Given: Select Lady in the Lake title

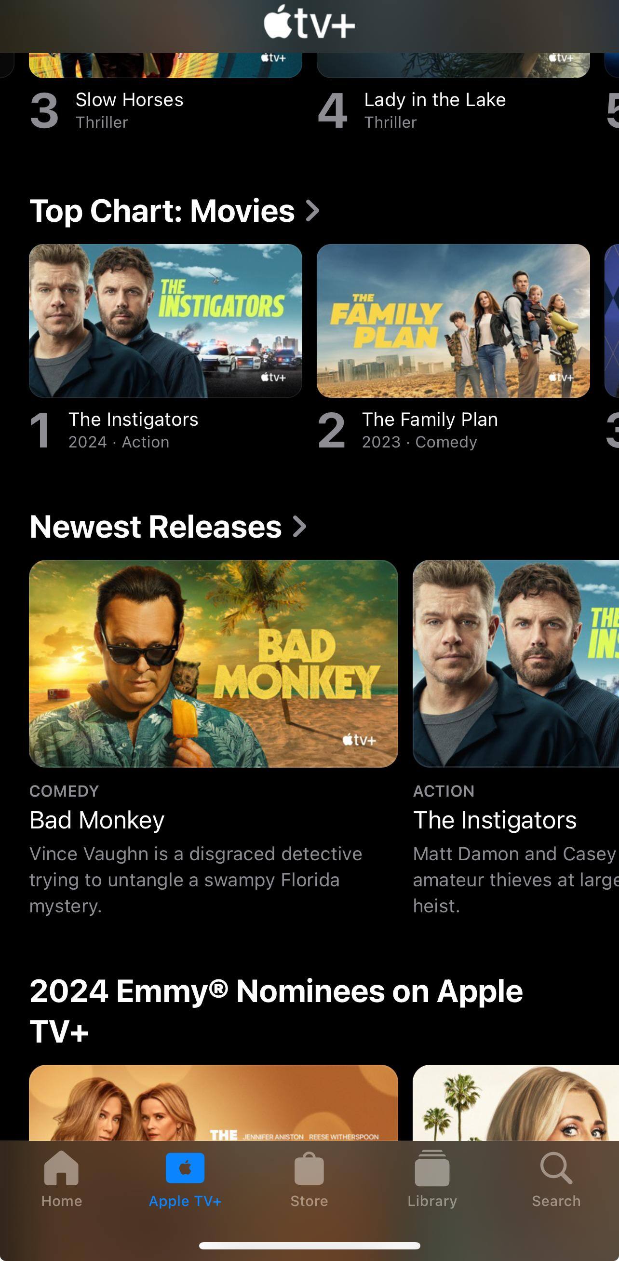Looking at the screenshot, I should (434, 99).
